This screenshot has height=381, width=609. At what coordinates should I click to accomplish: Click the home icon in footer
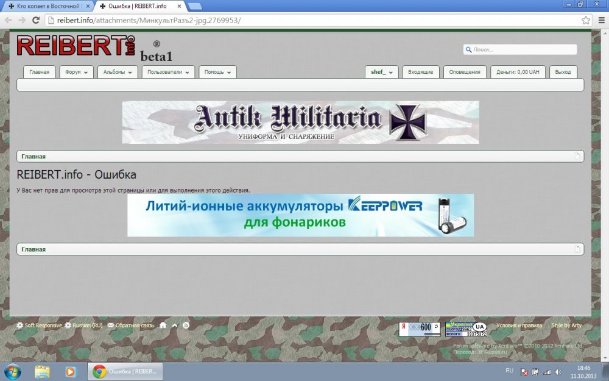[163, 326]
